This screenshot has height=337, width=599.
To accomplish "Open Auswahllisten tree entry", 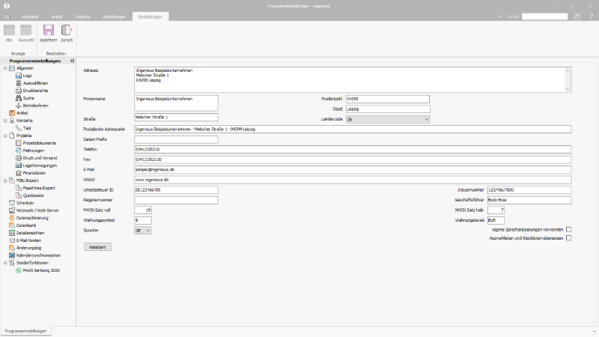I will pos(35,83).
